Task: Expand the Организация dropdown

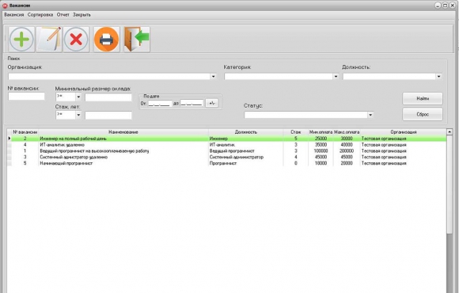Action: tap(214, 77)
